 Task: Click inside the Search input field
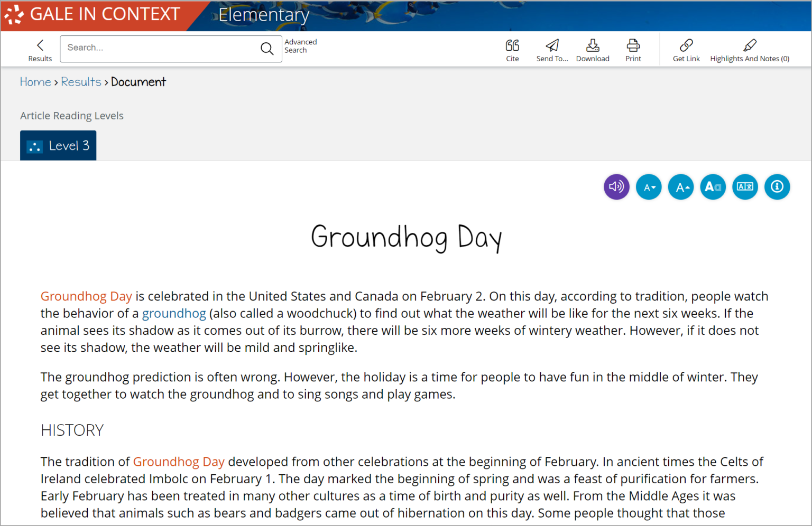[159, 48]
